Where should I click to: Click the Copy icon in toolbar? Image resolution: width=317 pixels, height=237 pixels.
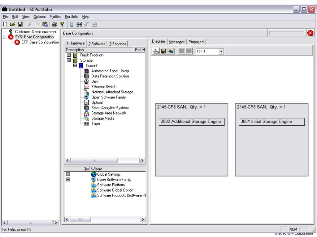pos(37,24)
